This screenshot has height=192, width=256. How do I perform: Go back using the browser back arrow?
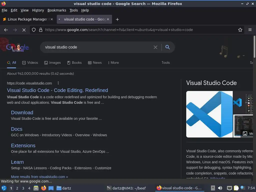point(6,30)
